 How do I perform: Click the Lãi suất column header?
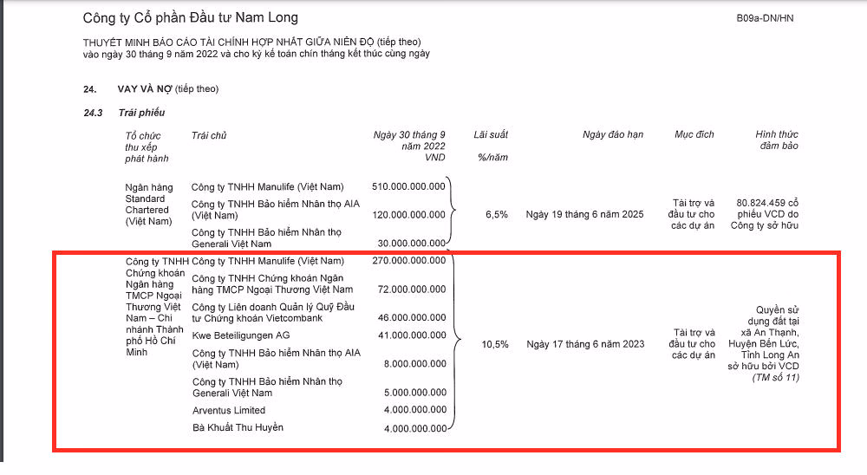pyautogui.click(x=491, y=134)
